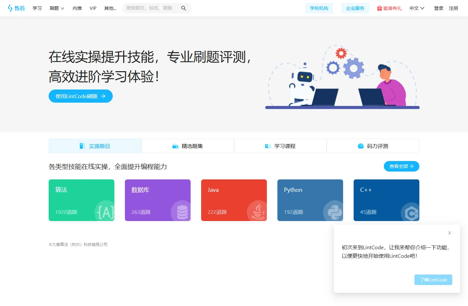Click the Python snake logo icon
The height and width of the screenshot is (306, 468).
tap(334, 212)
